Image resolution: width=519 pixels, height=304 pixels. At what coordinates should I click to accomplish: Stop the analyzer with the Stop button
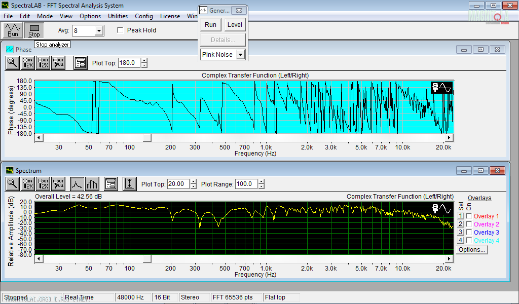pyautogui.click(x=34, y=30)
